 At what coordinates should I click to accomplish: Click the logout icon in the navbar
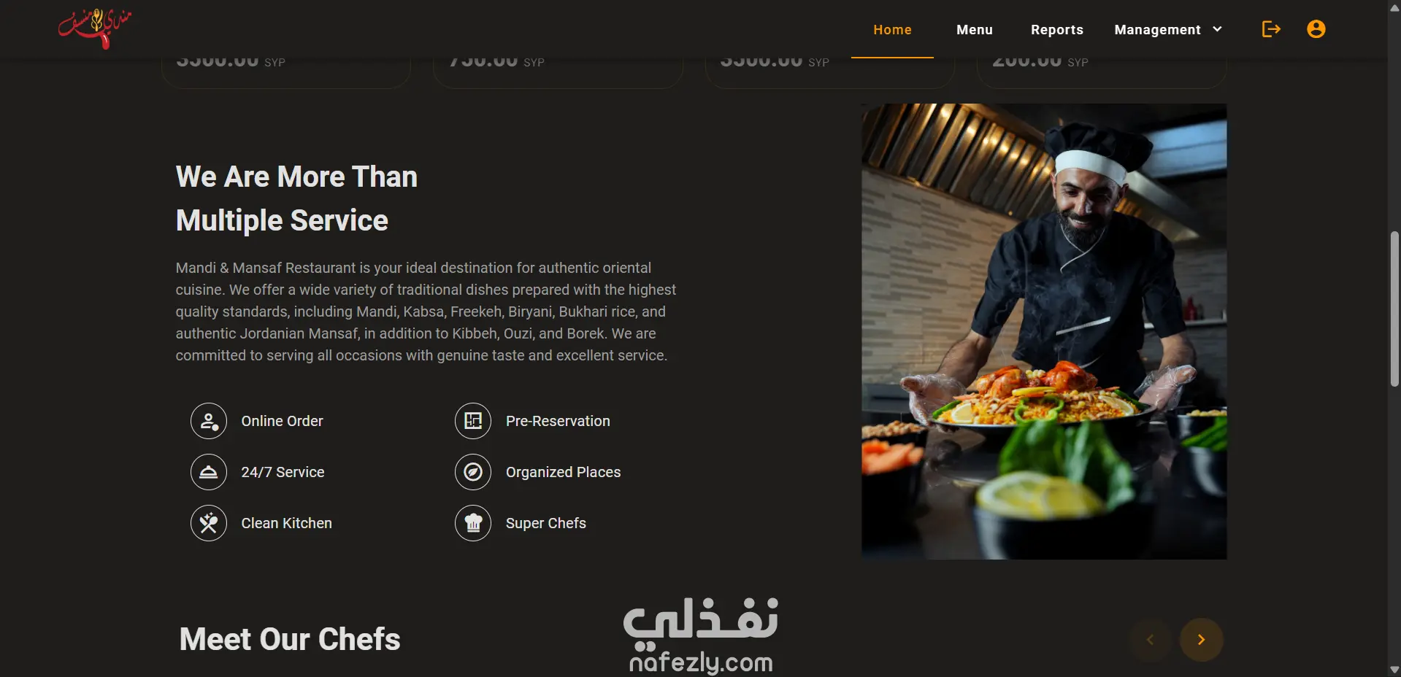tap(1271, 29)
